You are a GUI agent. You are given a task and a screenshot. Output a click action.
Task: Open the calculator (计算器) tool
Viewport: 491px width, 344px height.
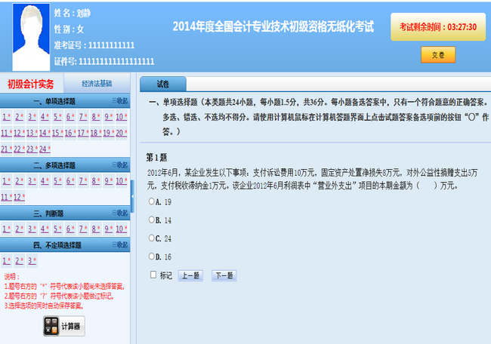coord(63,327)
